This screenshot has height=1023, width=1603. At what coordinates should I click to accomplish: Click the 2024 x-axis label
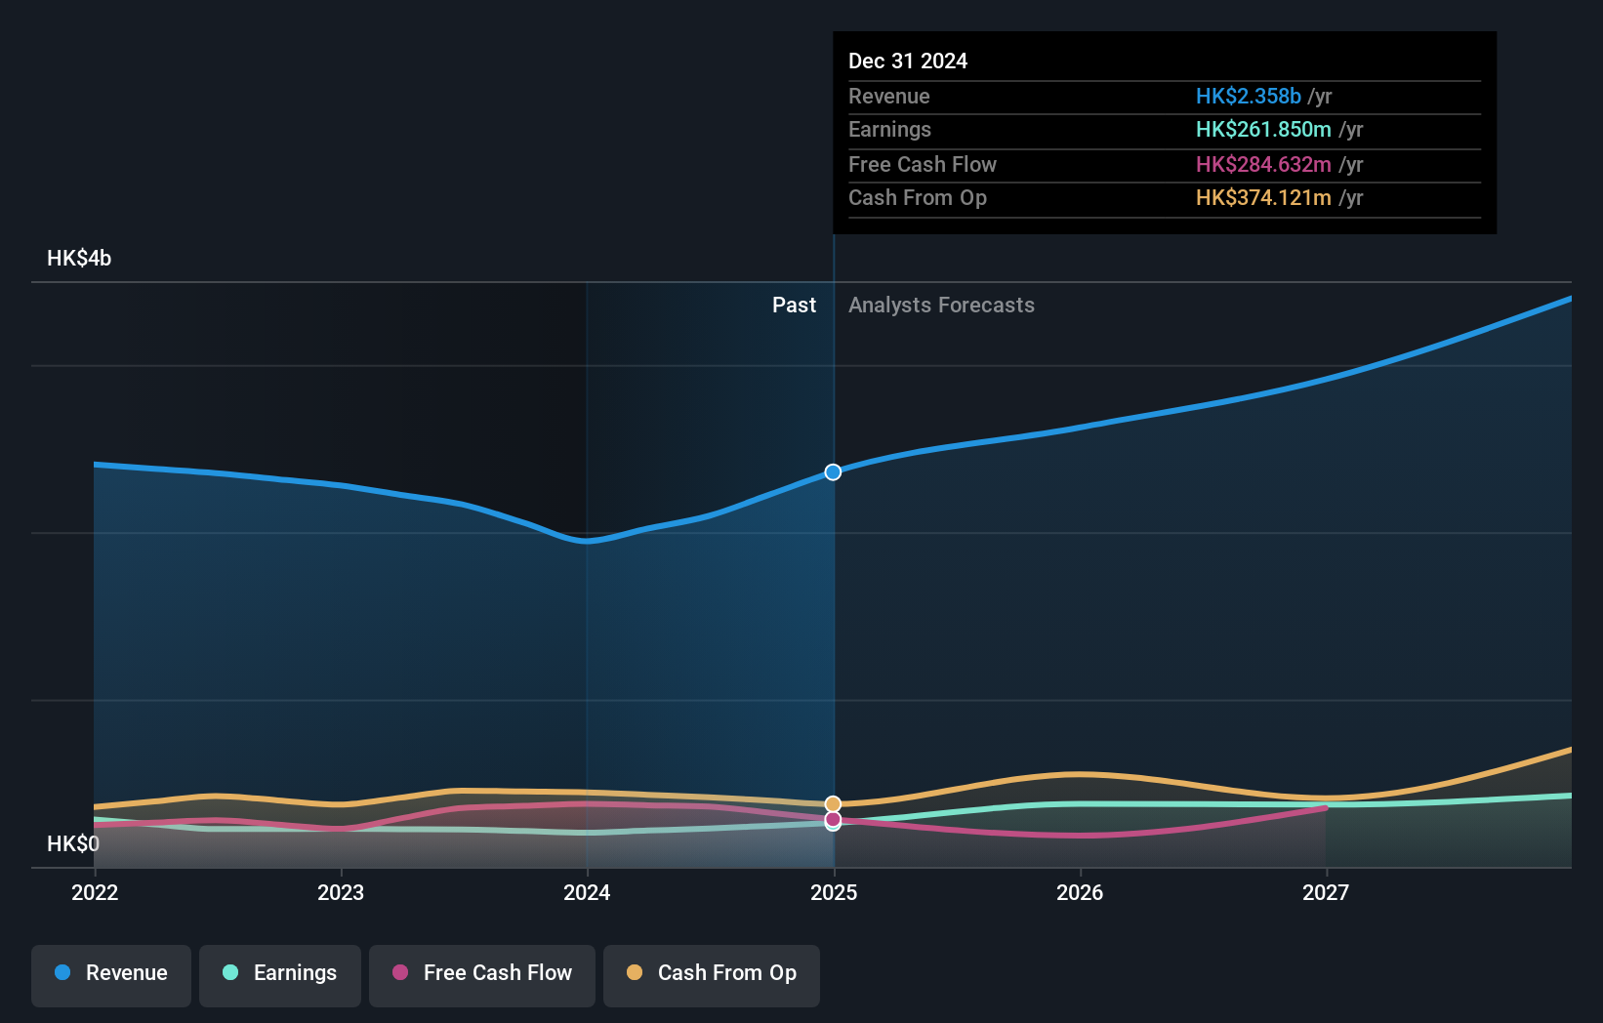[x=587, y=893]
